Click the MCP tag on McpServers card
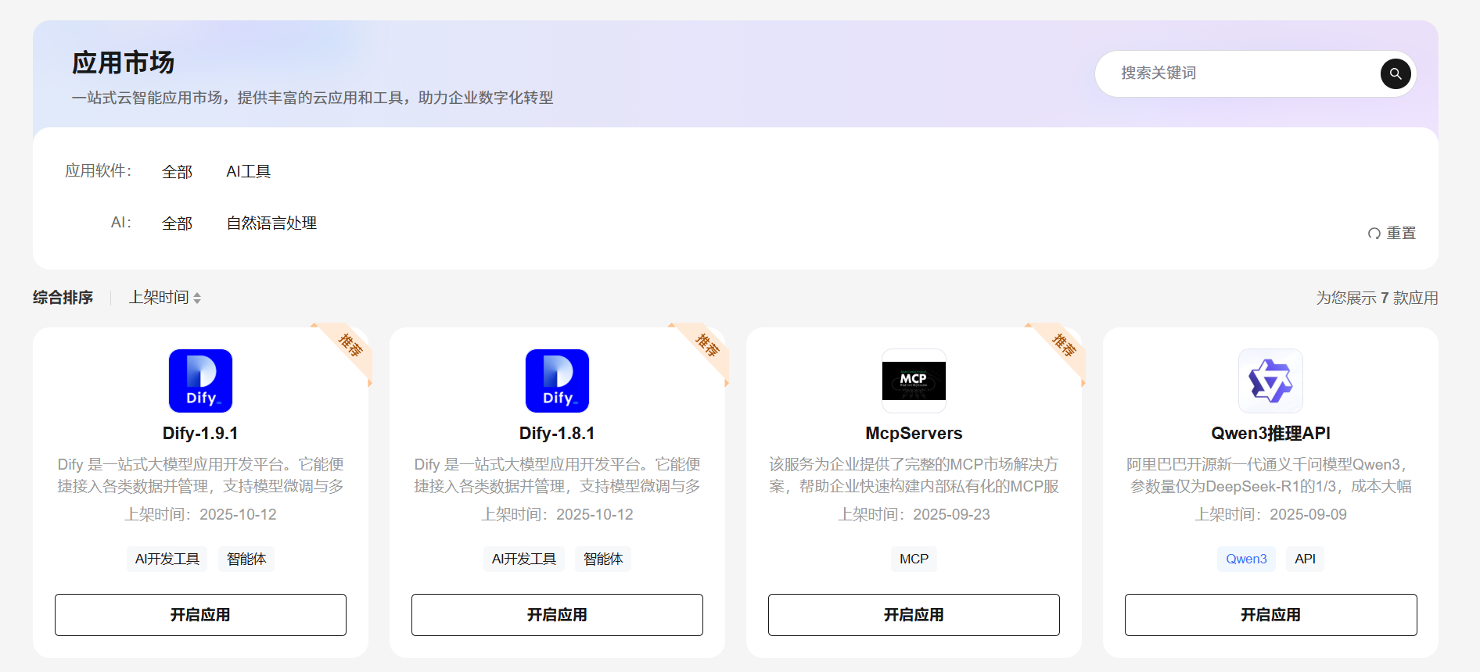The height and width of the screenshot is (672, 1480). (914, 559)
